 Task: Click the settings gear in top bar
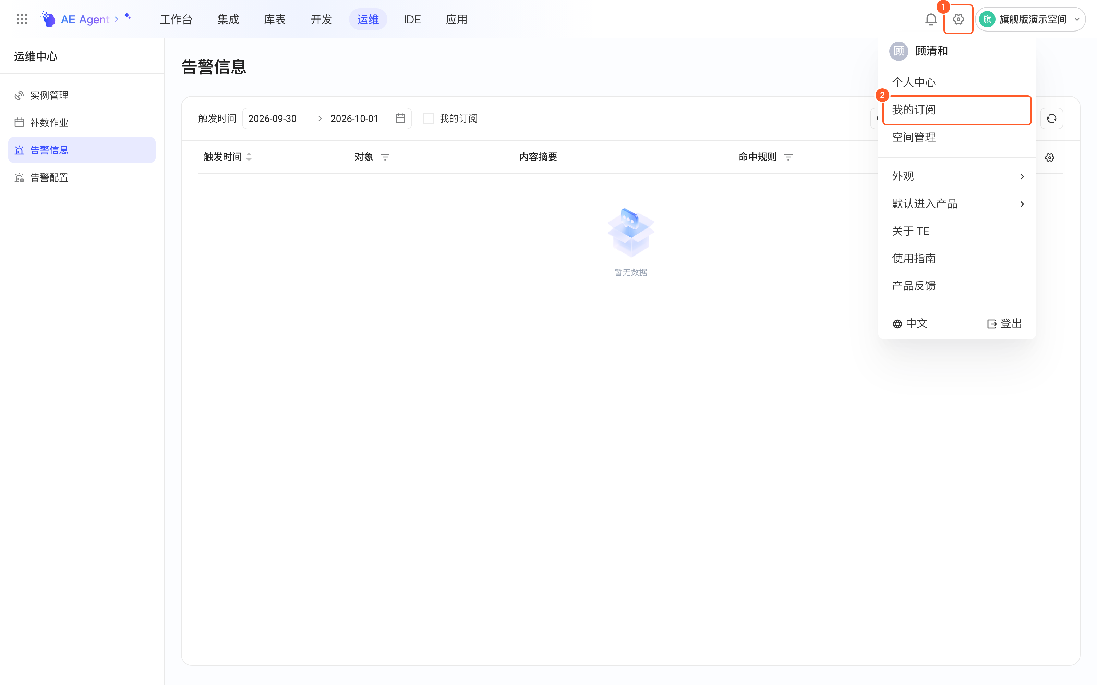958,19
